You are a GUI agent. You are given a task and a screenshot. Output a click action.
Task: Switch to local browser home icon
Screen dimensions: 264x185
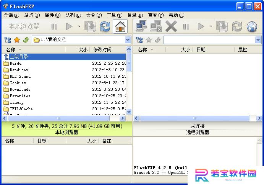[x=120, y=26]
